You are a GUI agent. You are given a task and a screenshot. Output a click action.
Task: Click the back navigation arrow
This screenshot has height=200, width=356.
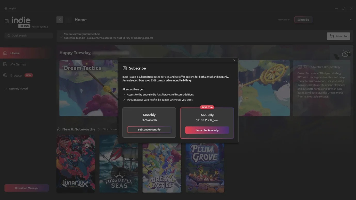pyautogui.click(x=60, y=20)
